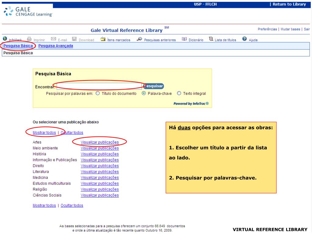The width and height of the screenshot is (312, 234).
Task: Open the Dicionário book icon
Action: pos(184,39)
